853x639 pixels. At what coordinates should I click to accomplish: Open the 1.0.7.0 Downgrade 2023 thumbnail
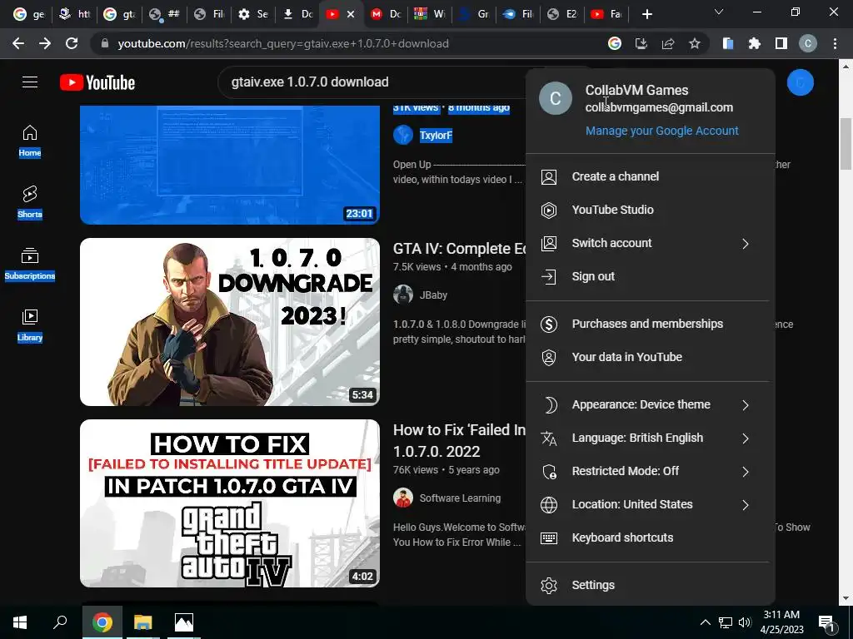pyautogui.click(x=230, y=322)
